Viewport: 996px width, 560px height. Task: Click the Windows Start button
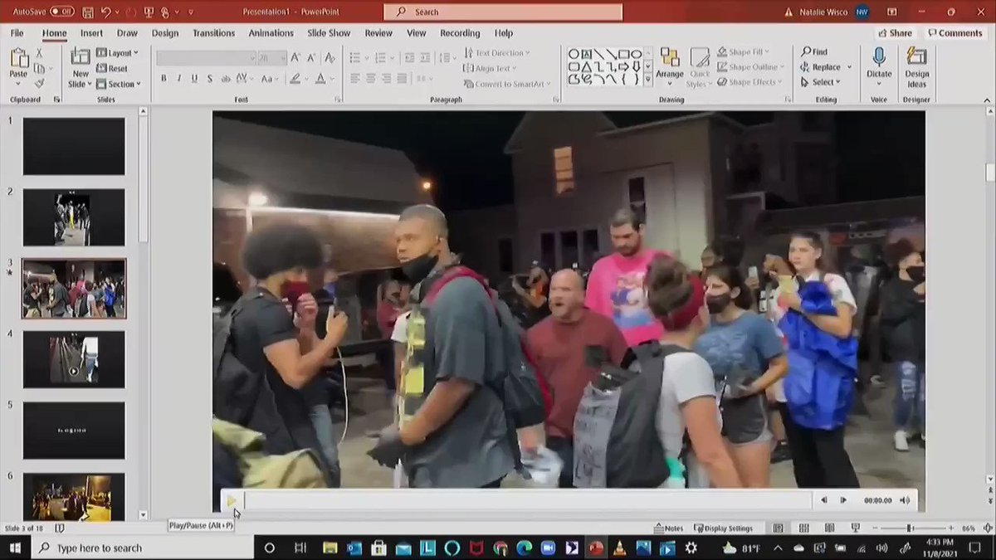pos(16,548)
